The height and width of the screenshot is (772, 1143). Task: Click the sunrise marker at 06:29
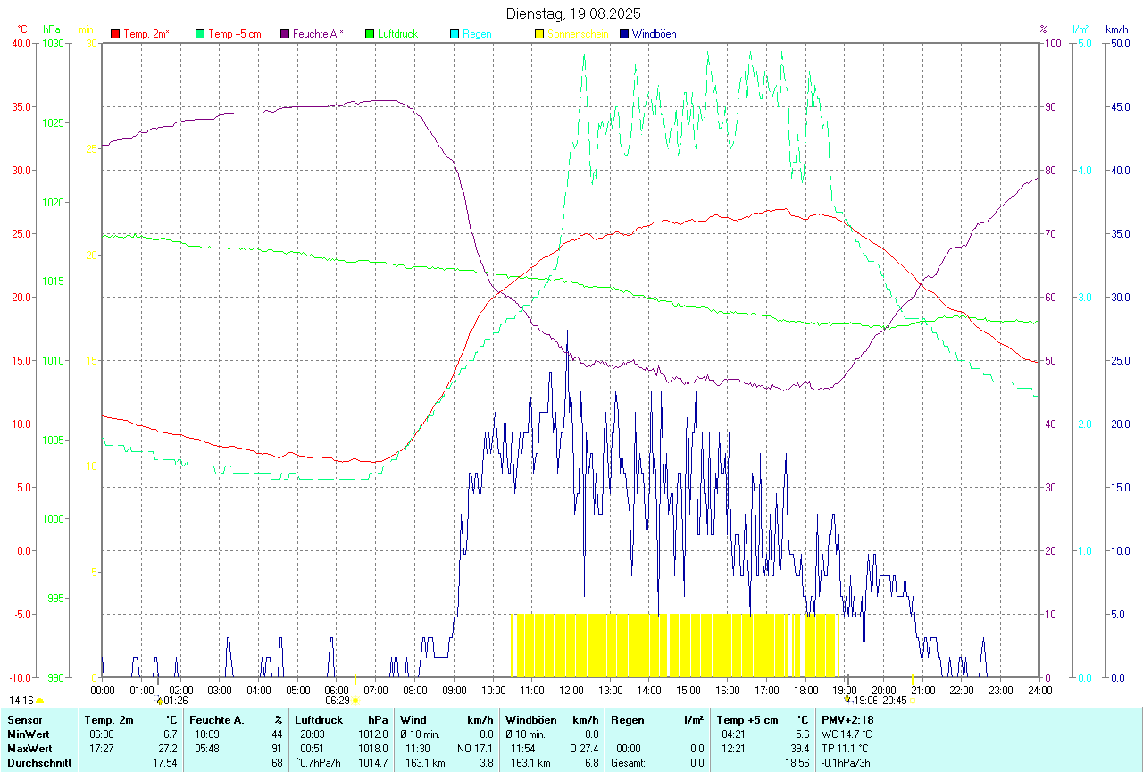(355, 701)
